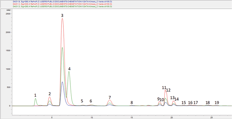Click the 1500 tick on the y-axis
Viewport: 232px width, 119px height.
[8, 50]
